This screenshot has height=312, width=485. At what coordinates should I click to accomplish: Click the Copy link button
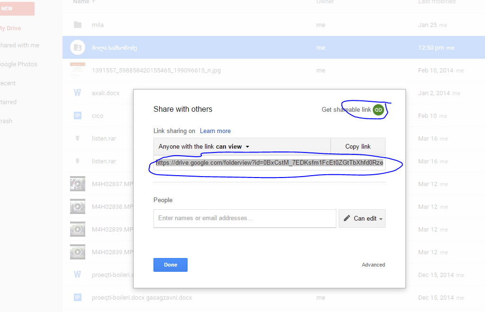pos(358,146)
